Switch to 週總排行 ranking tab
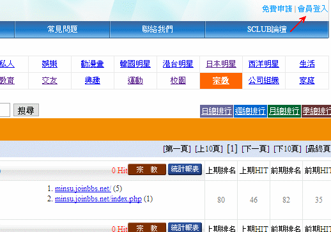The height and width of the screenshot is (232, 331). click(250, 111)
